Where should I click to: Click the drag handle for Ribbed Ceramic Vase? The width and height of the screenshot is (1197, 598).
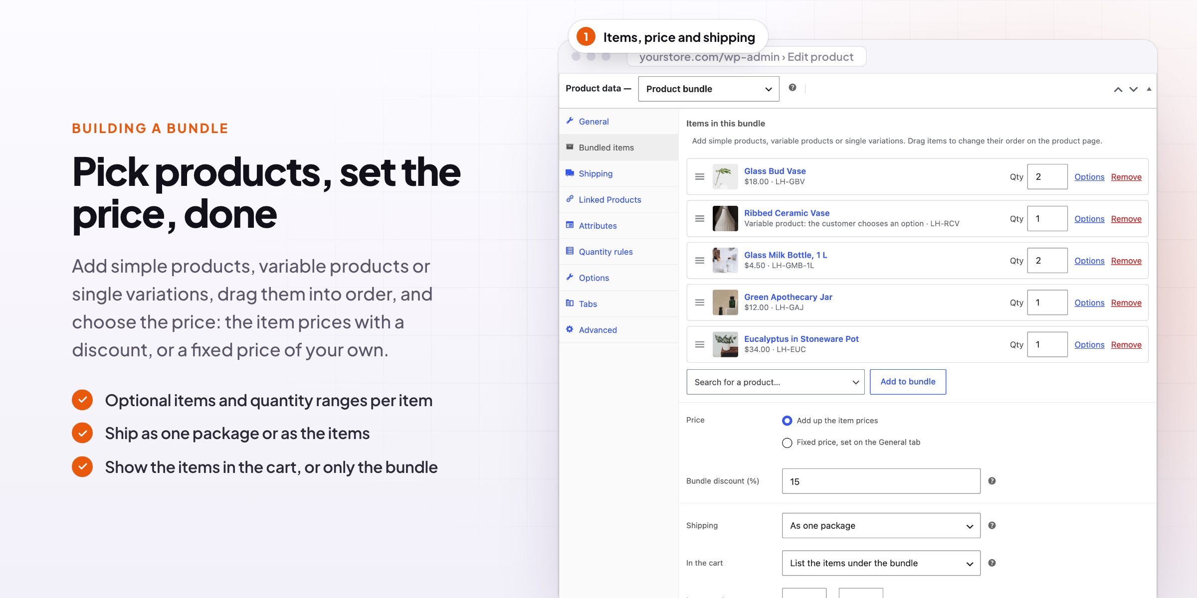(x=700, y=219)
